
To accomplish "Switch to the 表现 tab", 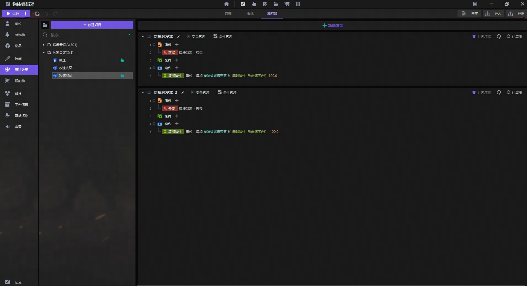I will tap(250, 14).
